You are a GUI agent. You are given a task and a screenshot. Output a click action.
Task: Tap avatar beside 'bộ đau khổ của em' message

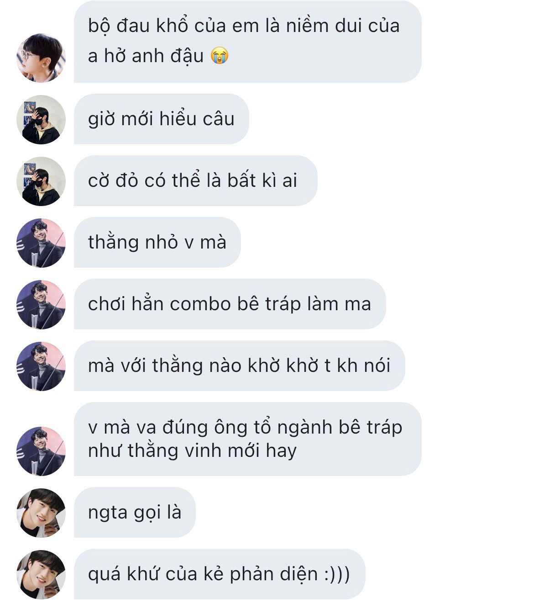[x=41, y=58]
